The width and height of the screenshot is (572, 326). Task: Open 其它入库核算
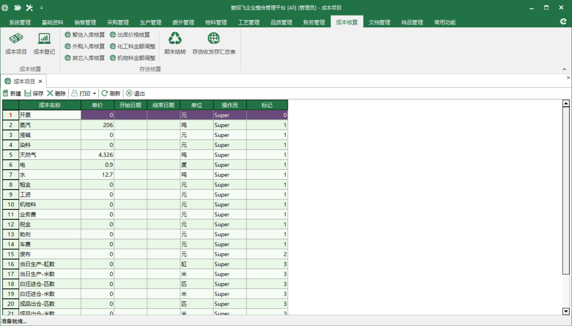[85, 58]
